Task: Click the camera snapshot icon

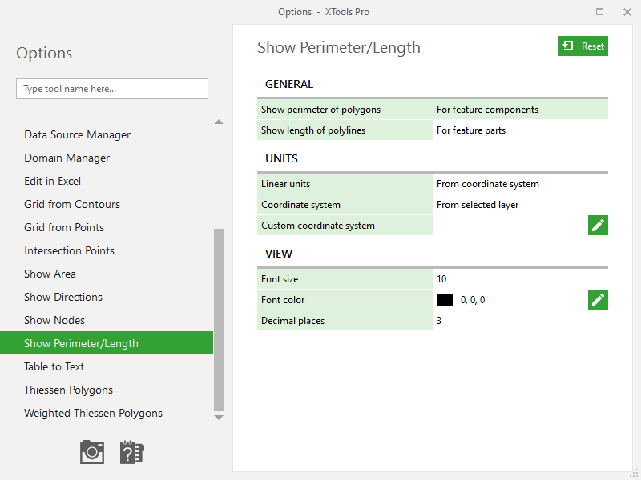Action: (x=92, y=452)
